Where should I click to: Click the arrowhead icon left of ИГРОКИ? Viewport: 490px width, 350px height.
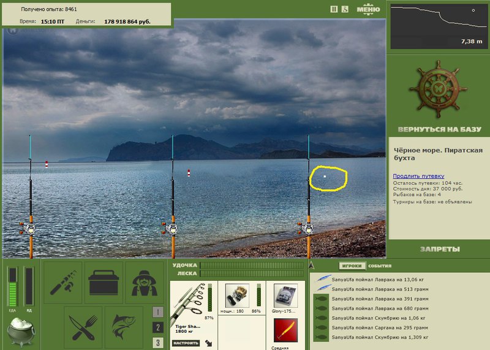[312, 265]
